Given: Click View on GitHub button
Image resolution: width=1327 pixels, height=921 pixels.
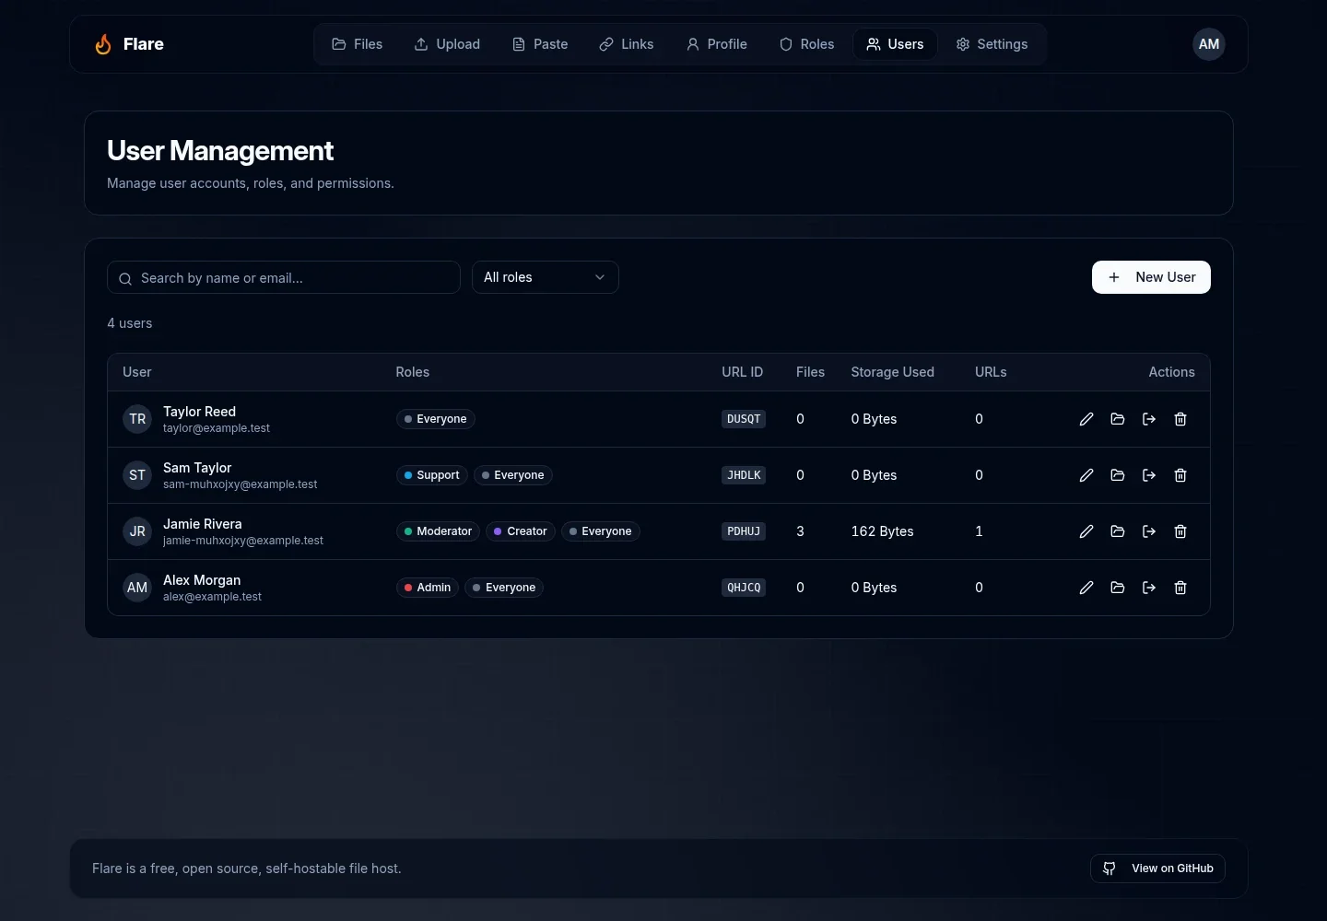Looking at the screenshot, I should tap(1157, 869).
